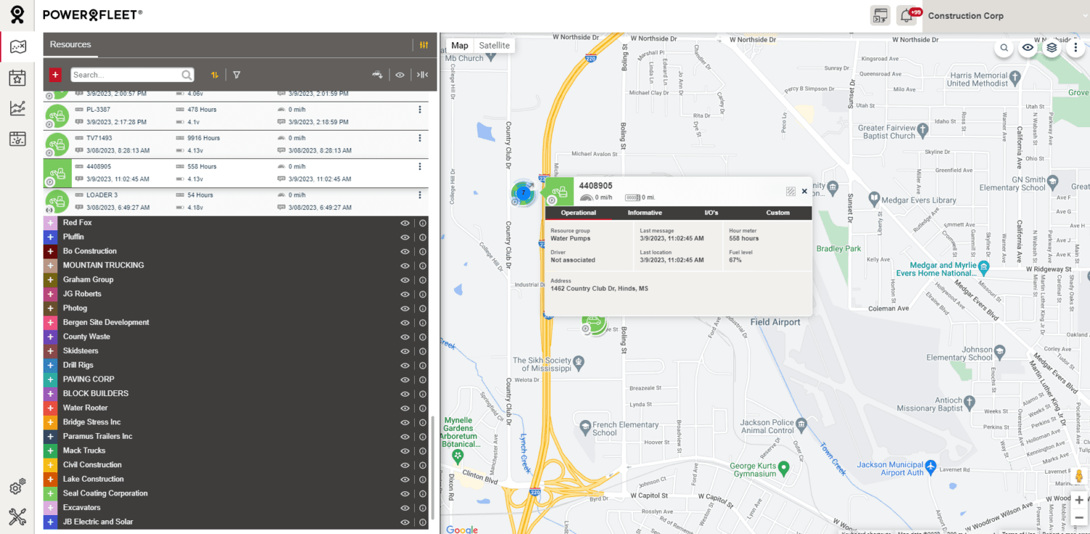This screenshot has height=534, width=1090.
Task: Click the map search magnifier icon
Action: pyautogui.click(x=1004, y=48)
